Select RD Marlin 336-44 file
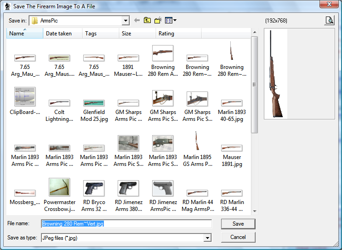 click(x=232, y=201)
